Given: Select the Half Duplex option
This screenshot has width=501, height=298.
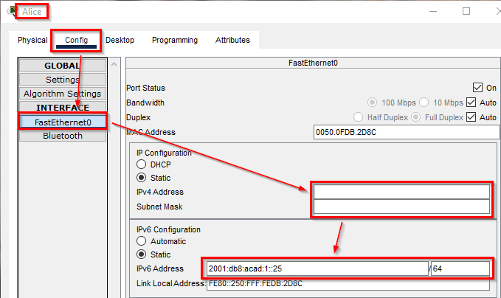Looking at the screenshot, I should pyautogui.click(x=358, y=117).
